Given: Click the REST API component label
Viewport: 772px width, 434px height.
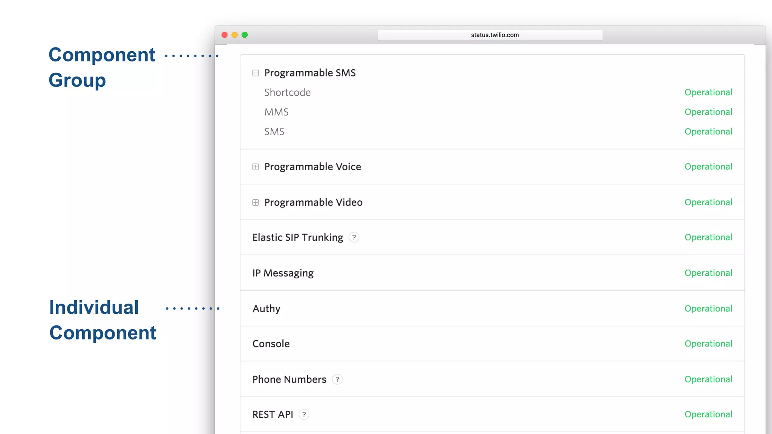Looking at the screenshot, I should 273,414.
